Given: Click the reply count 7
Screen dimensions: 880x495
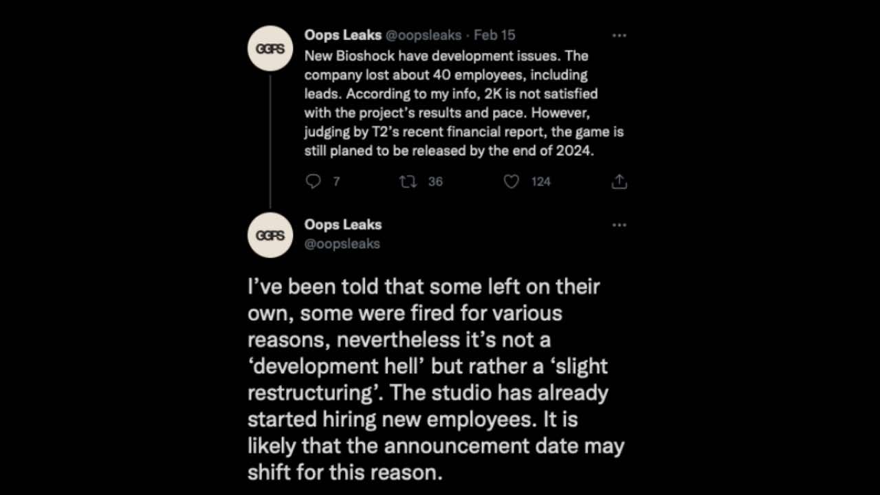Looking at the screenshot, I should (x=336, y=181).
